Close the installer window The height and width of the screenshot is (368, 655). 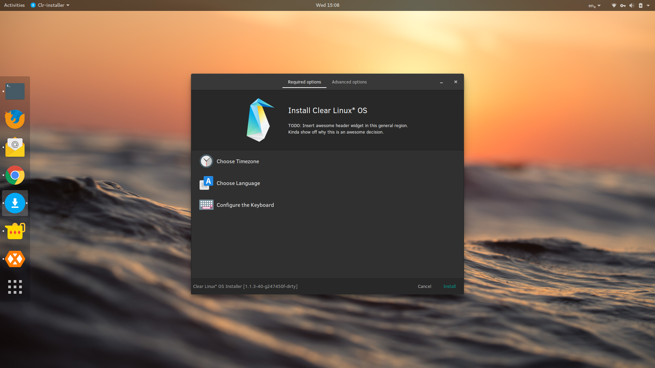[x=456, y=82]
